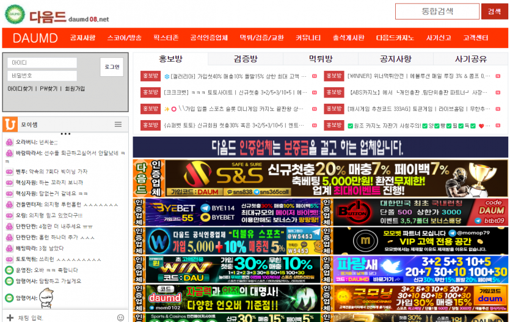
Task: Click the orange U 모이샘 logo icon
Action: (x=10, y=124)
